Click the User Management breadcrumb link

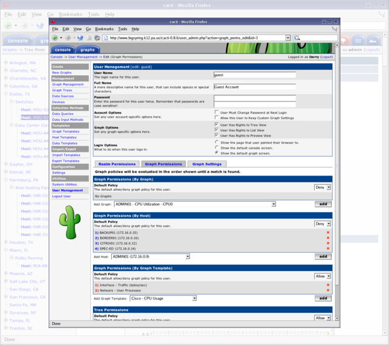click(x=83, y=57)
